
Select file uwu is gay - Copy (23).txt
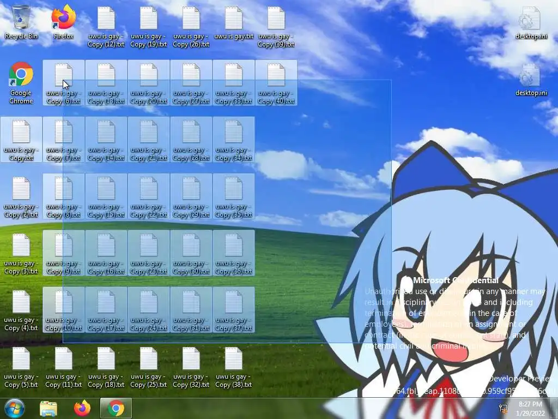tap(148, 253)
